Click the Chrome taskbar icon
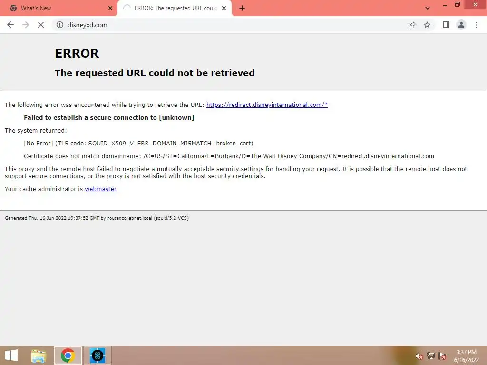Viewport: 487px width, 365px height. 68,355
